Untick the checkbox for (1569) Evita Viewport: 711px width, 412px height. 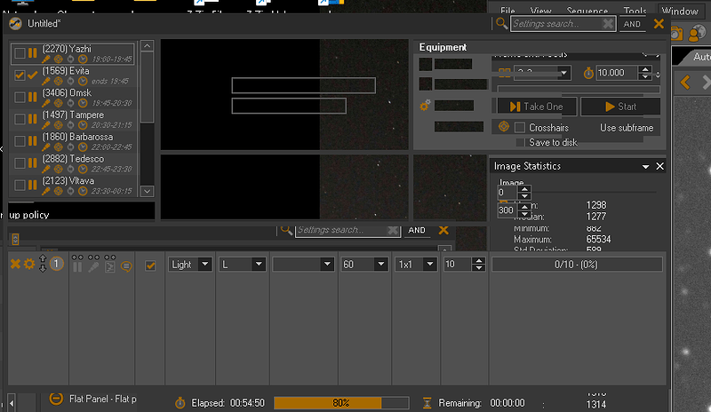tap(20, 75)
